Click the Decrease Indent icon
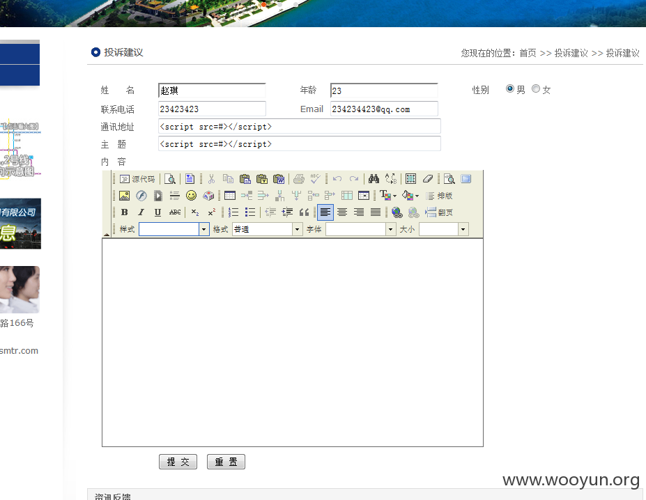 pyautogui.click(x=270, y=212)
